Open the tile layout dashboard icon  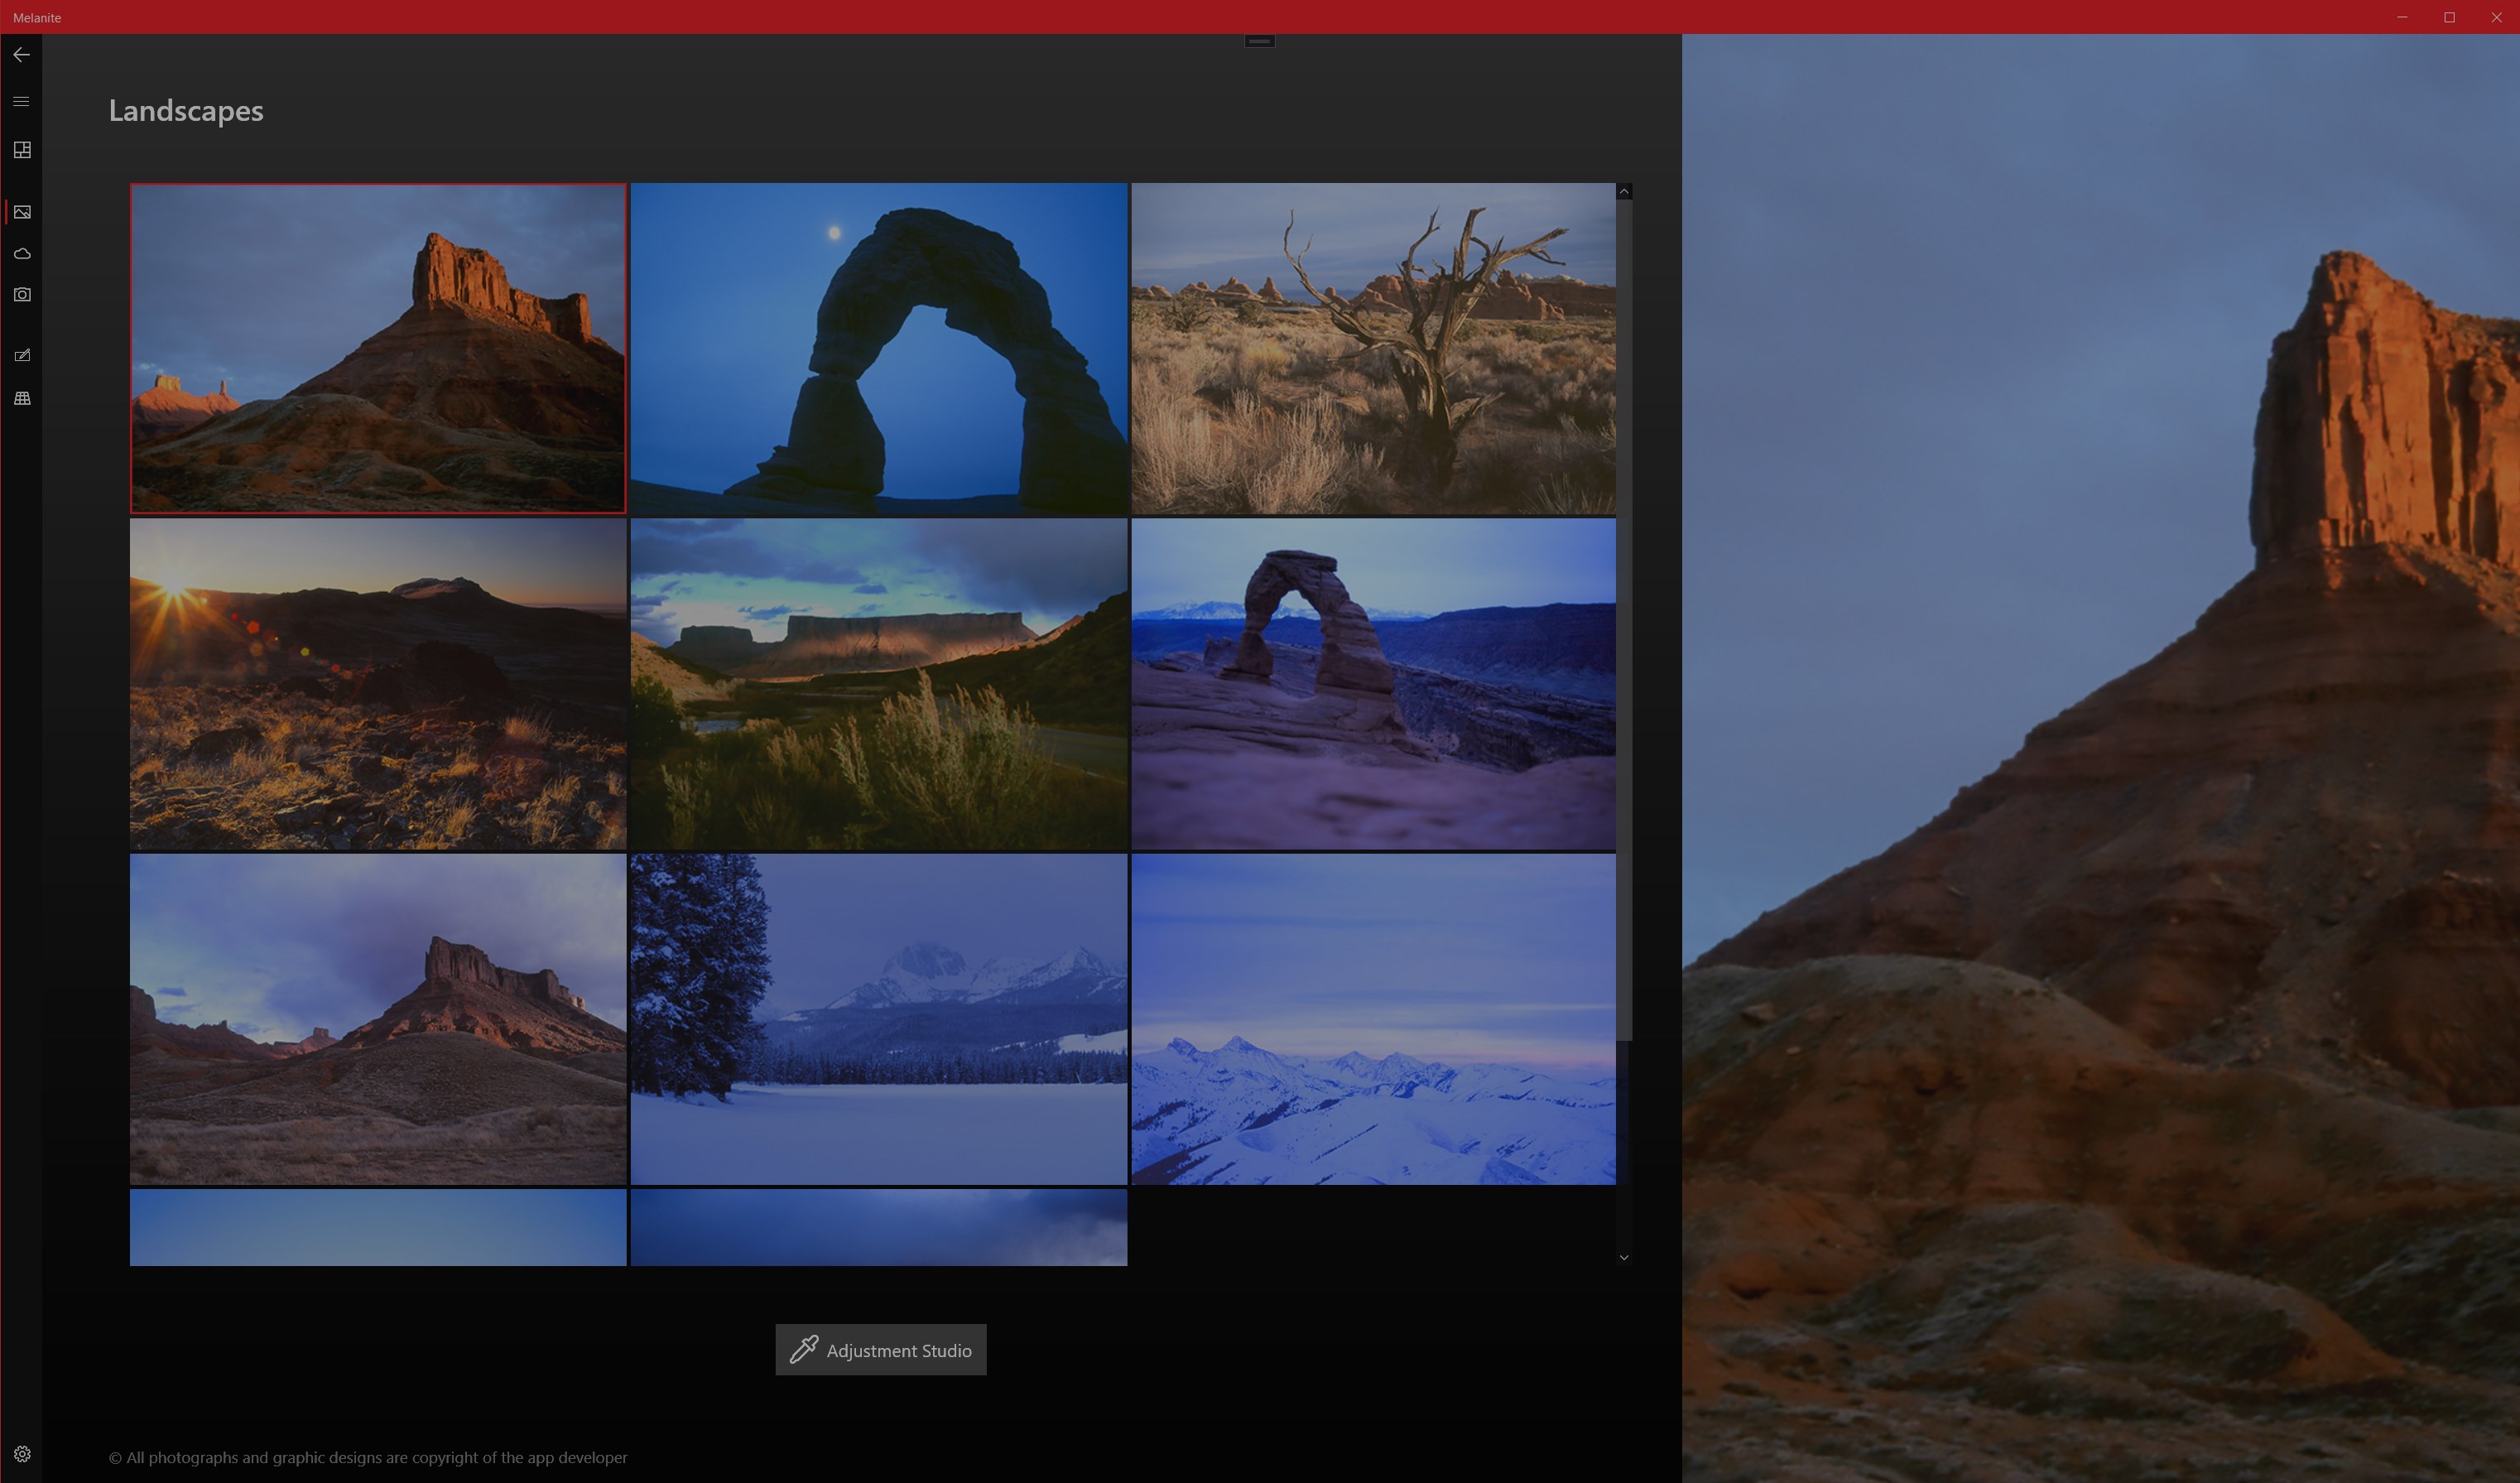tap(22, 150)
